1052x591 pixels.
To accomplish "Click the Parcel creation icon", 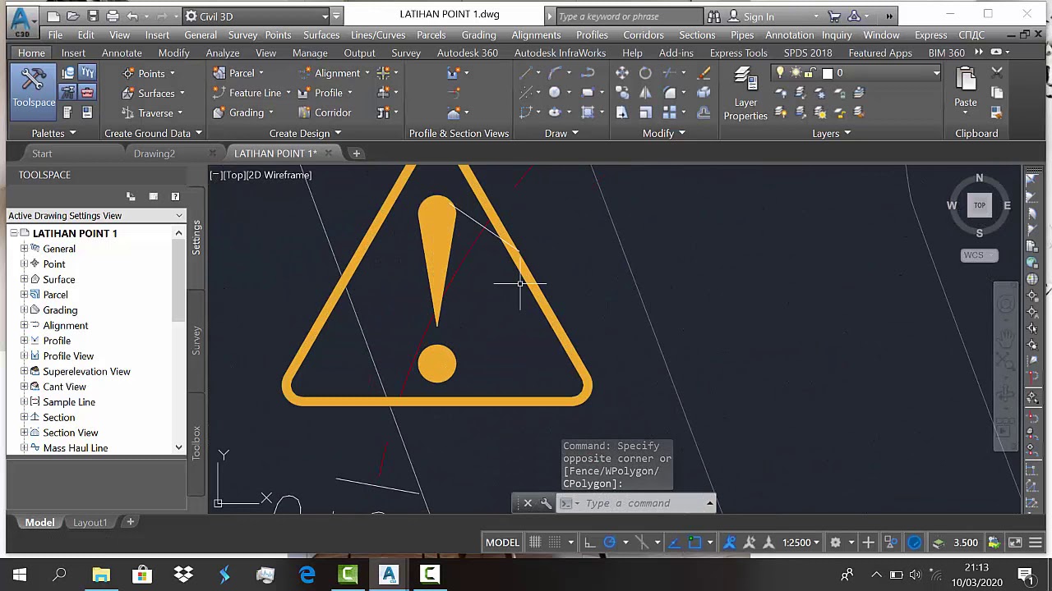I will pyautogui.click(x=219, y=73).
